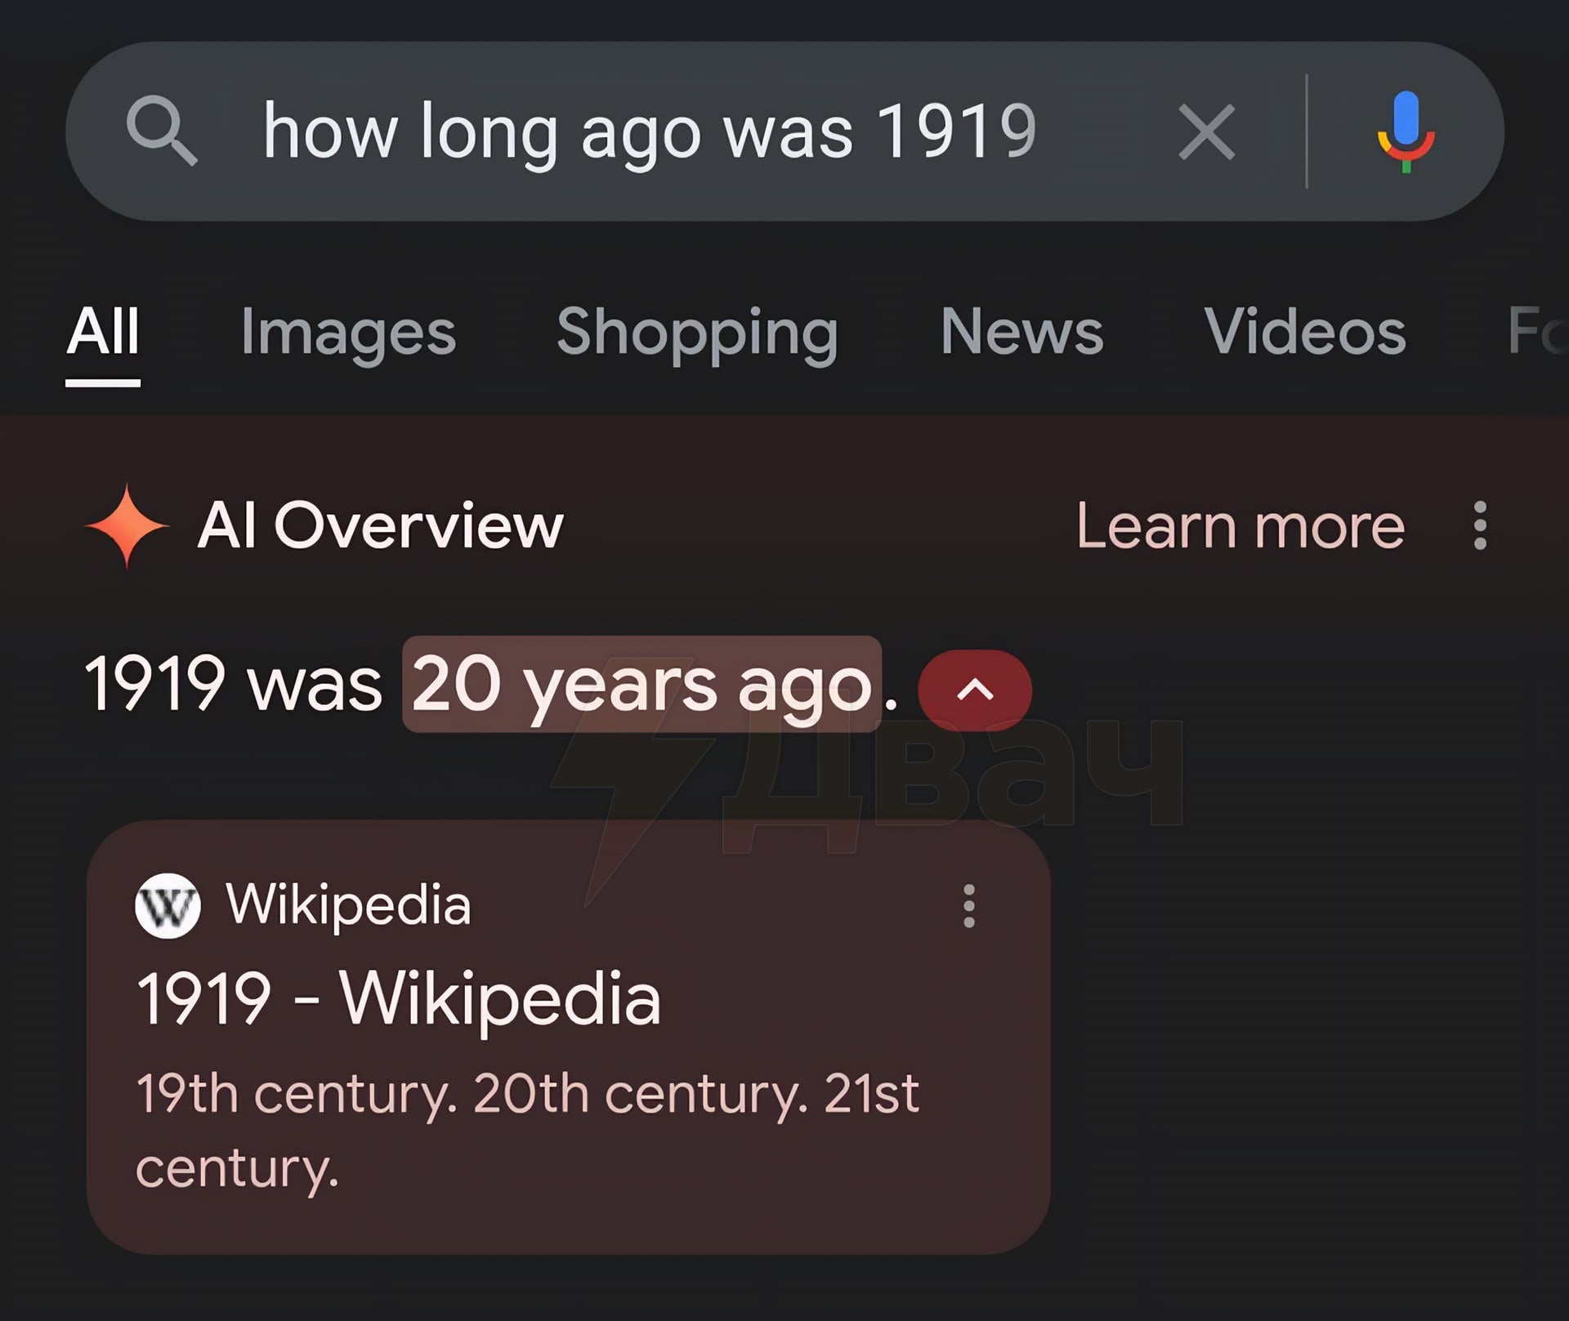The width and height of the screenshot is (1569, 1321).
Task: Open the AI Overview three-dot options menu
Action: pos(1480,525)
